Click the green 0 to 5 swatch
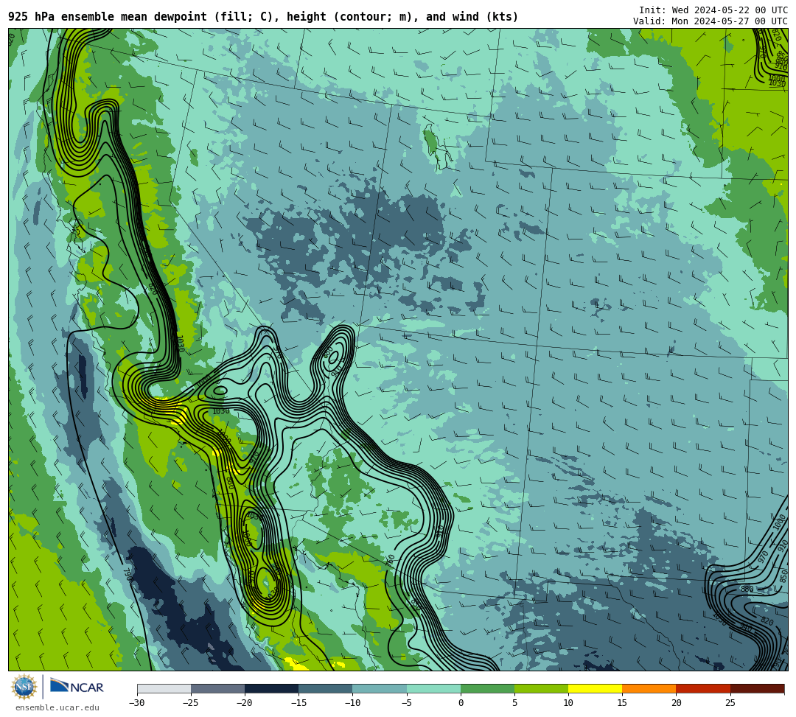Image resolution: width=796 pixels, height=717 pixels. tap(487, 688)
